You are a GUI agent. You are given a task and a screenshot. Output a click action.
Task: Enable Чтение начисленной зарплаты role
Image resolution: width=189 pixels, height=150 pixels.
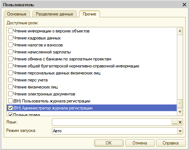[x=10, y=52]
